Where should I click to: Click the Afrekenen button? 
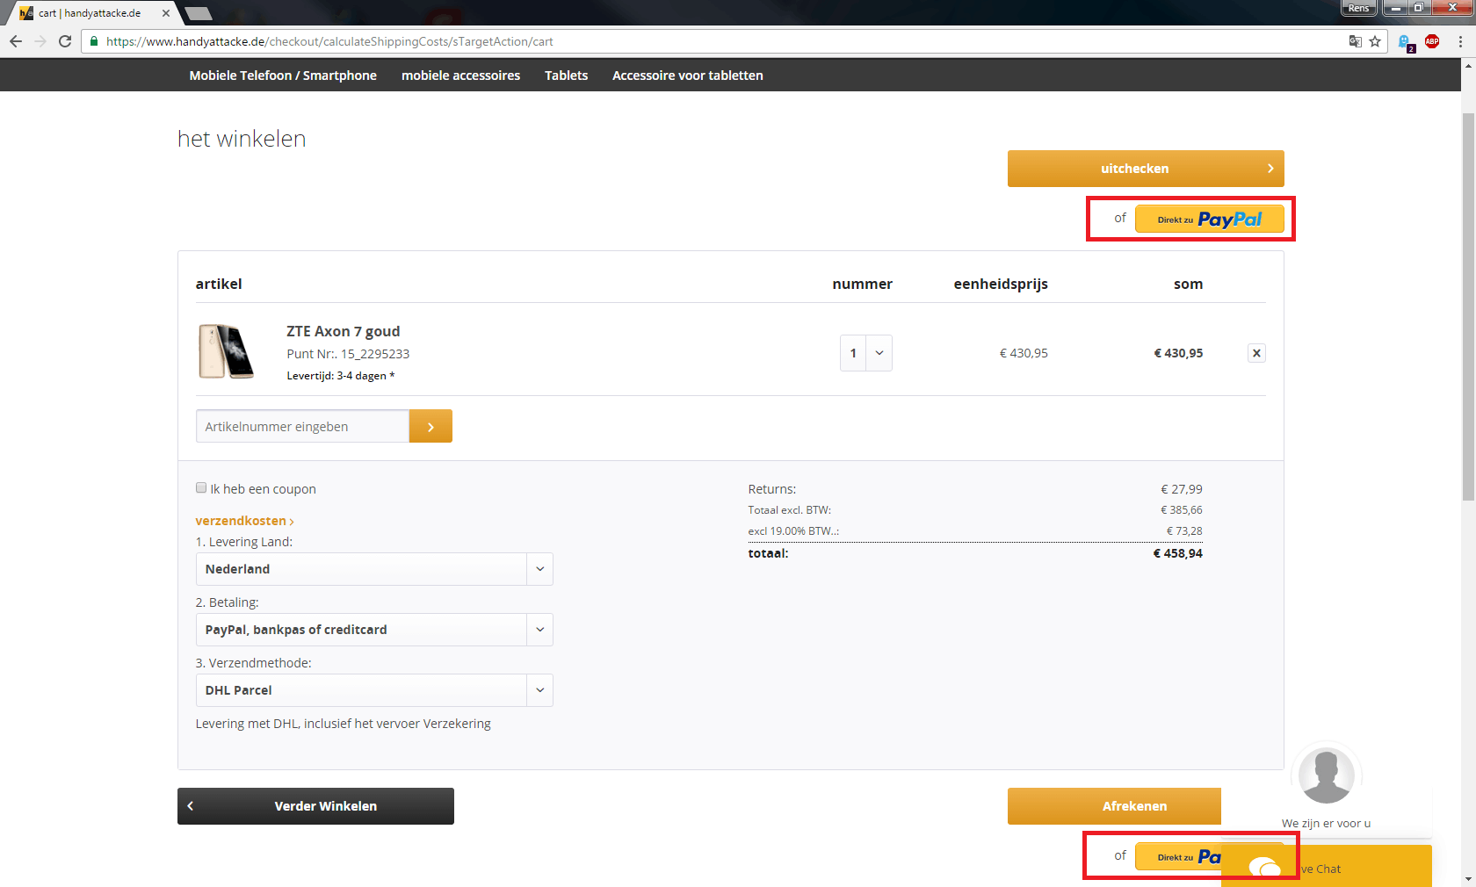click(x=1114, y=806)
